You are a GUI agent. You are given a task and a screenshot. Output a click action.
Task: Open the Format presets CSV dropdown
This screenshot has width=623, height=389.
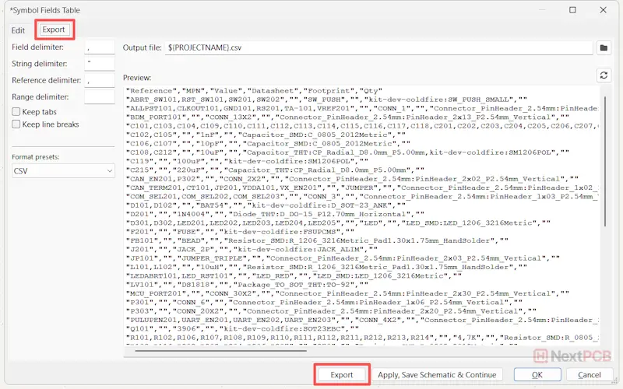point(63,171)
